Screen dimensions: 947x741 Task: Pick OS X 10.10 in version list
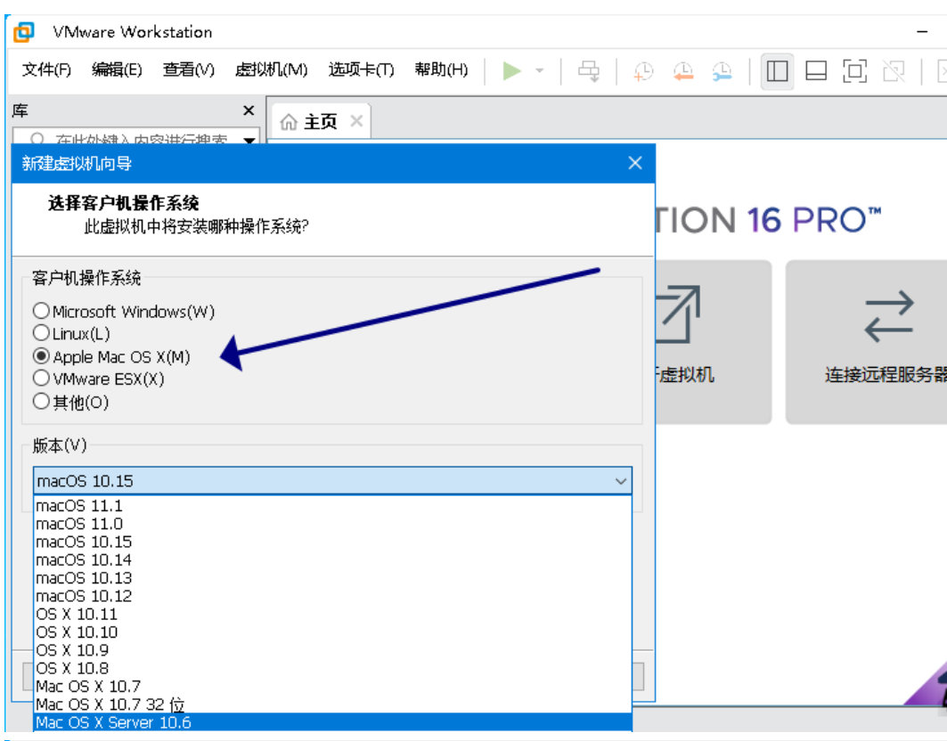click(x=332, y=632)
